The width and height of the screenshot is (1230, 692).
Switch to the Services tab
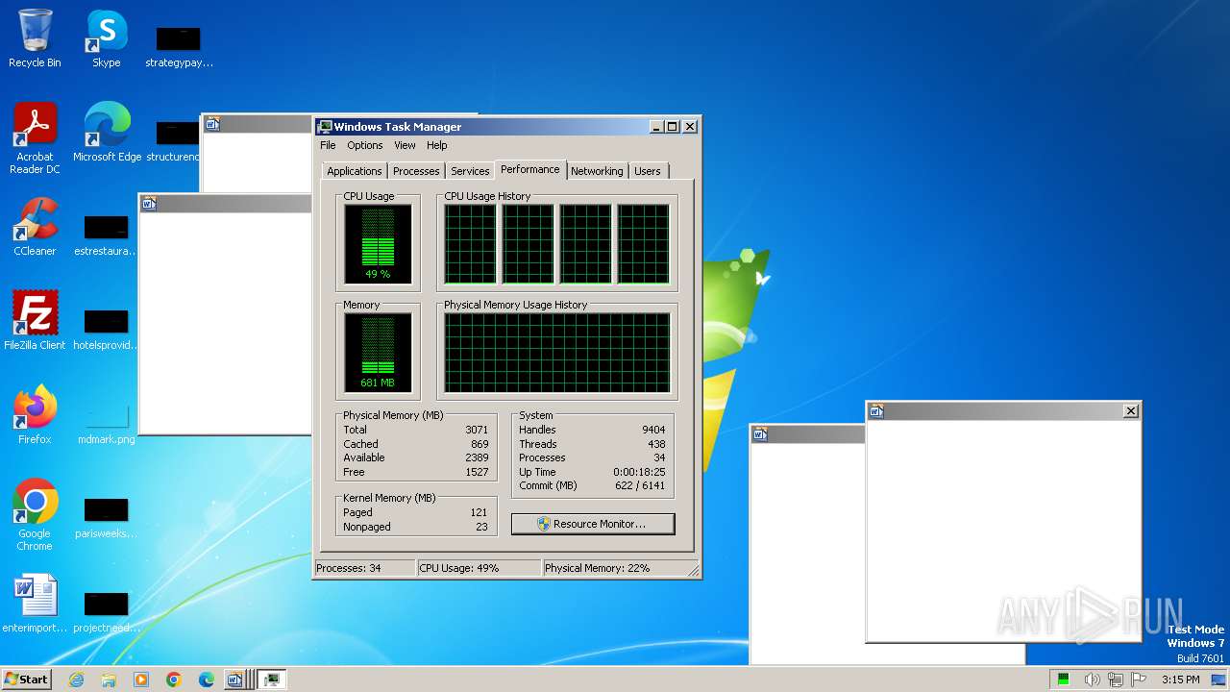[470, 171]
